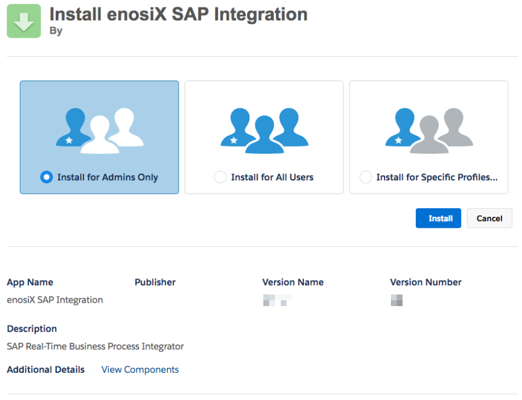Click the blurred Version Name value

278,300
